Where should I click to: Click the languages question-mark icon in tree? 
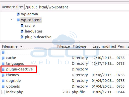coord(22,31)
